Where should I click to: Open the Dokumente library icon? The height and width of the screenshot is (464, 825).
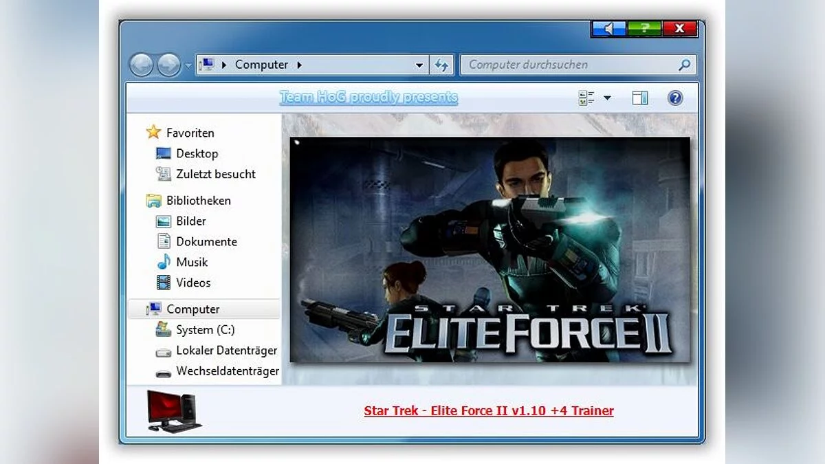(x=163, y=241)
